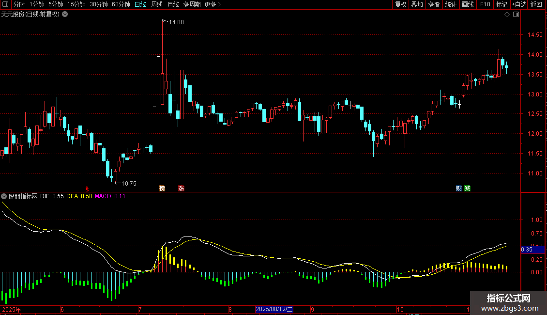Click the 返回 back button
The image size is (547, 315).
coord(536,4)
